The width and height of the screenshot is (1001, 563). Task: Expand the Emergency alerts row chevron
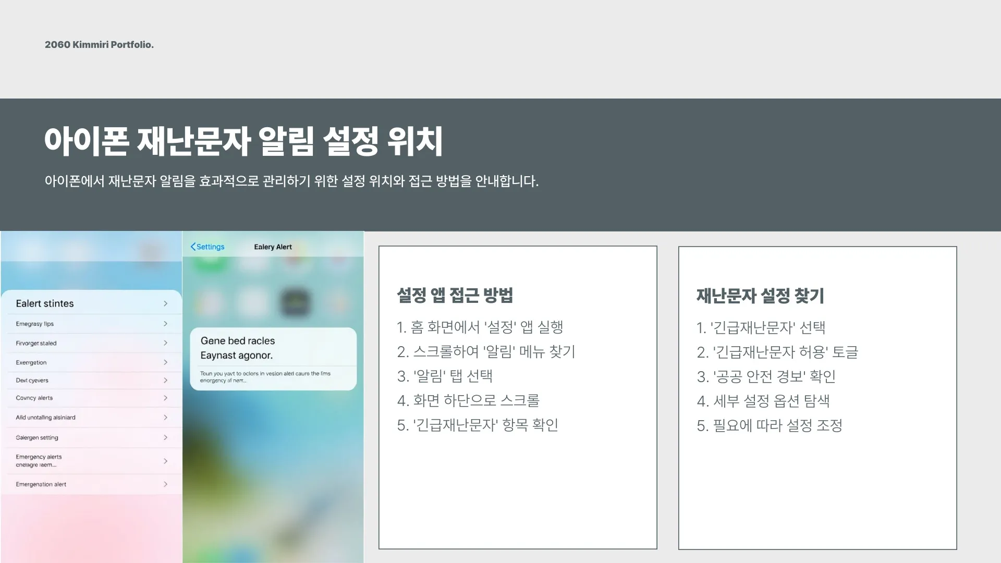point(165,461)
